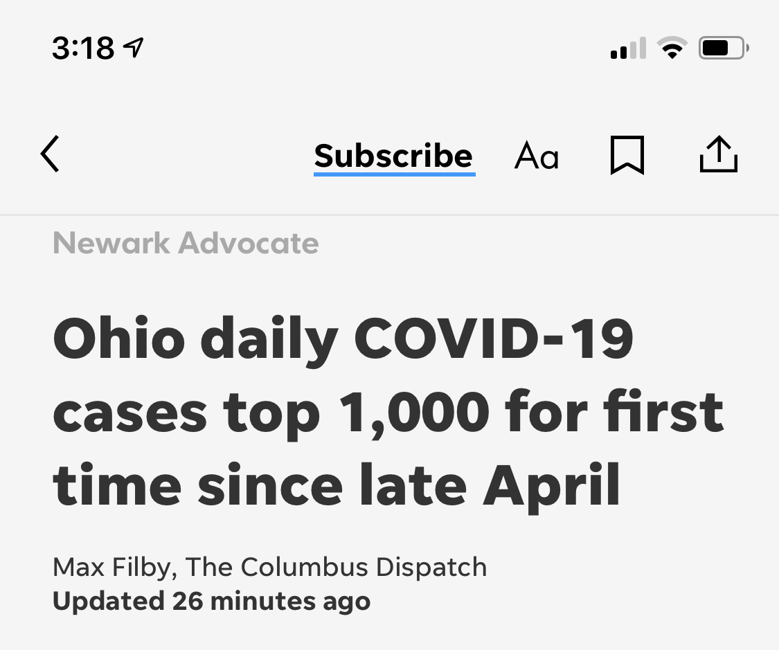779x650 pixels.
Task: Tap the back arrow chevron
Action: point(50,154)
